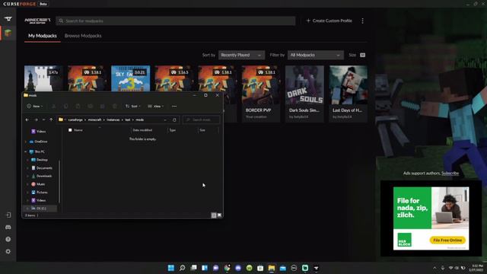The width and height of the screenshot is (487, 274).
Task: Select the Minecraft game icon in sidebar
Action: coord(8,33)
